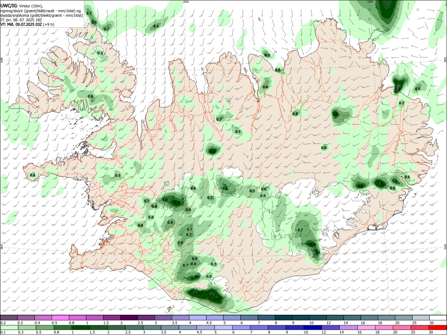Click the 1.2 precipitation label in the east
Screen dimensions: 447x335
click(x=361, y=187)
